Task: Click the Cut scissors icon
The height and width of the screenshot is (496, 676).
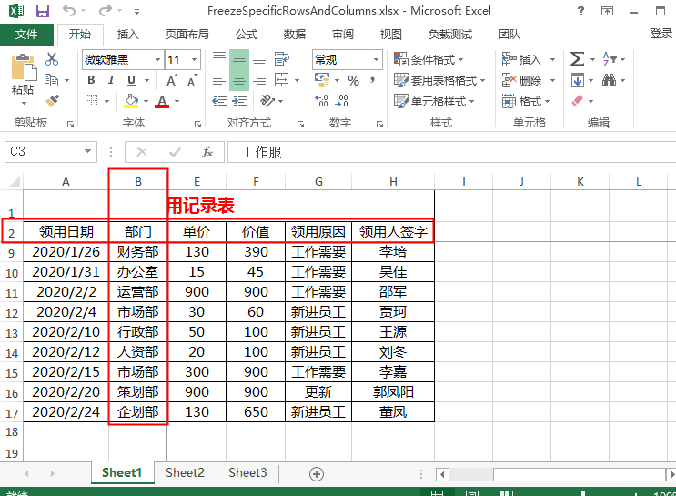Action: pyautogui.click(x=52, y=58)
